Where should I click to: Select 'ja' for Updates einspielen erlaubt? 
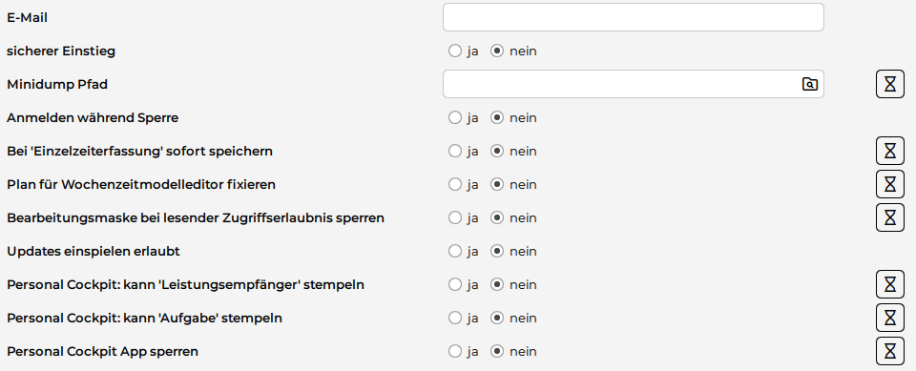[455, 251]
